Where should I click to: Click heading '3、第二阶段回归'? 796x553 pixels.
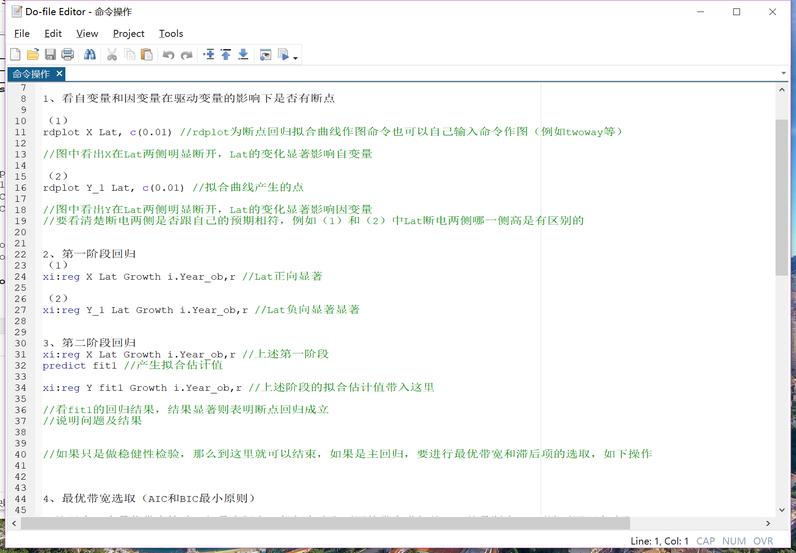tap(89, 343)
